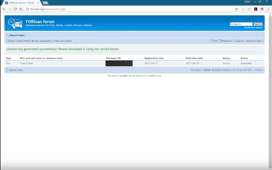
Task: Click the site info icon in address bar
Action: pyautogui.click(x=27, y=9)
